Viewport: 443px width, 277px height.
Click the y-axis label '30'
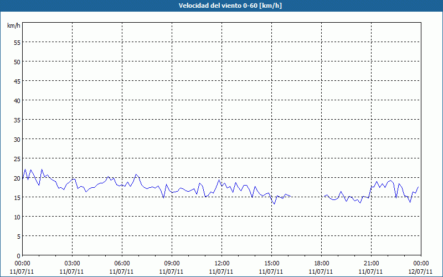(17, 140)
